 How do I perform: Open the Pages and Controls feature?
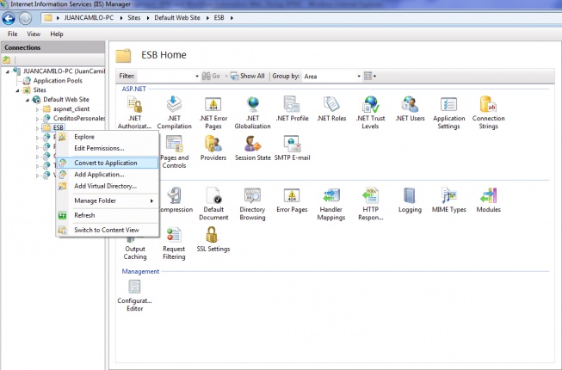174,152
